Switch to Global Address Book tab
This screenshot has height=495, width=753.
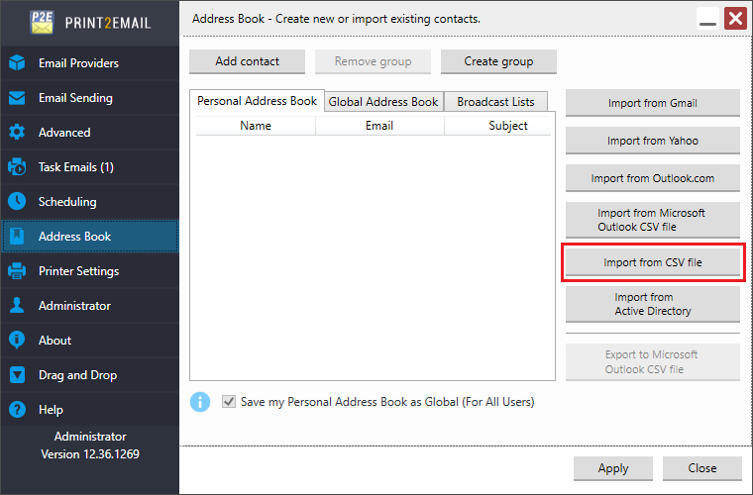(383, 102)
